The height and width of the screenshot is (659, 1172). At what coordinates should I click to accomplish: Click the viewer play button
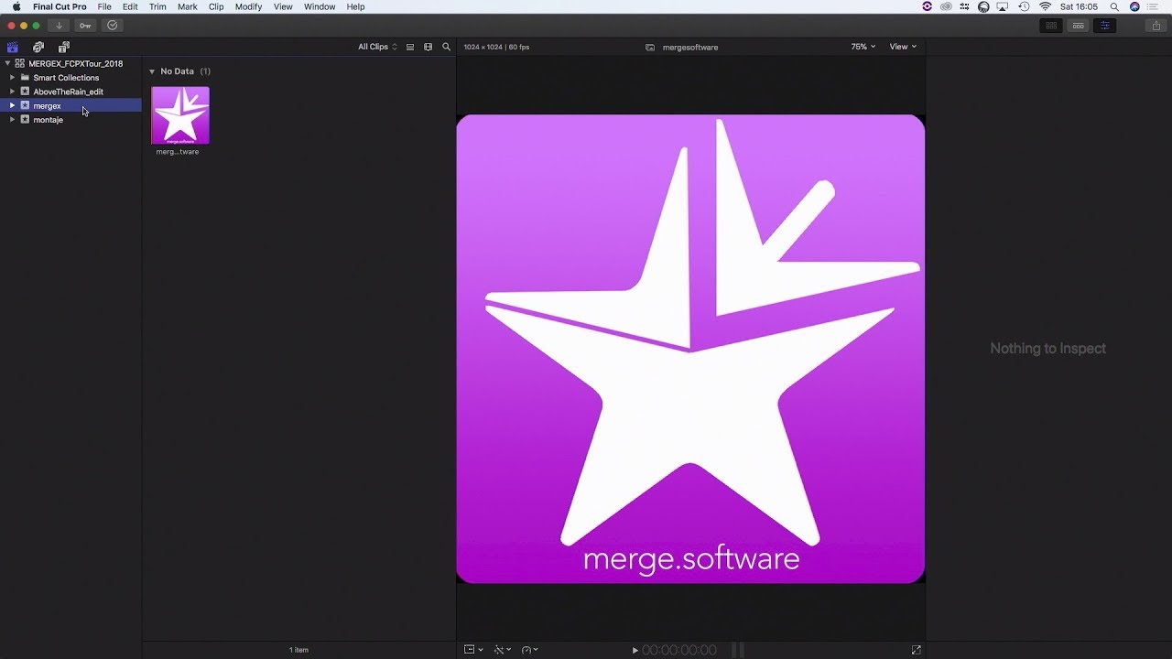point(635,651)
